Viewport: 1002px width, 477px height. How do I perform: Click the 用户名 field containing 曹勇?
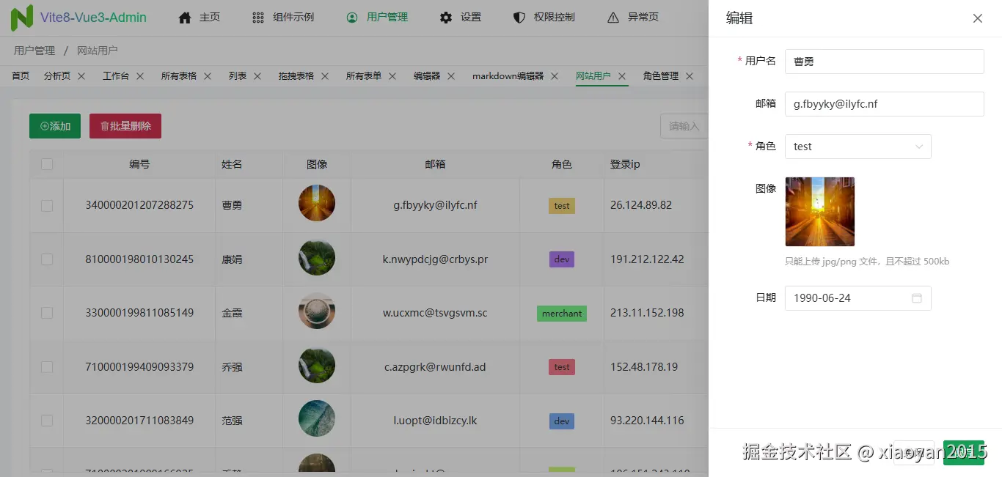884,62
